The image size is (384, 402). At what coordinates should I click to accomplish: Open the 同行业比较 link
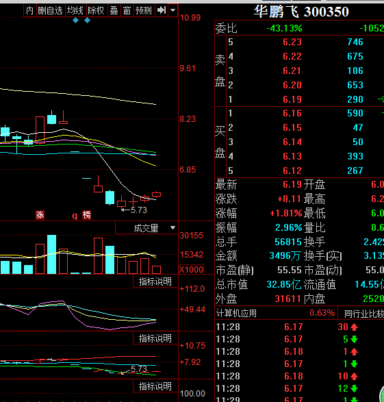(364, 314)
